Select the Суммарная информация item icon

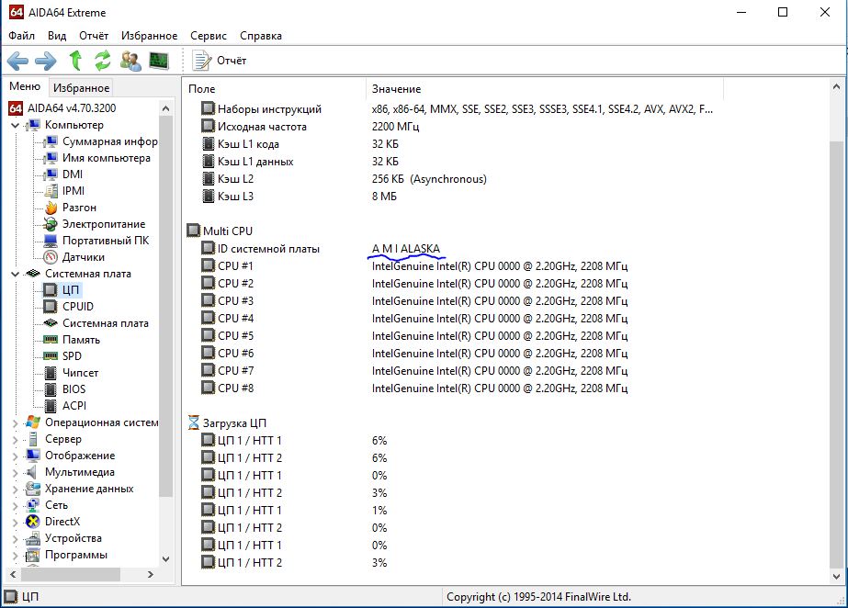pyautogui.click(x=51, y=141)
